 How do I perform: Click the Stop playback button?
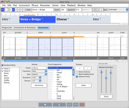pyautogui.click(x=45, y=104)
